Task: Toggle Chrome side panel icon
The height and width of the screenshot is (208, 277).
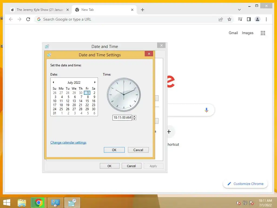Action: click(249, 19)
